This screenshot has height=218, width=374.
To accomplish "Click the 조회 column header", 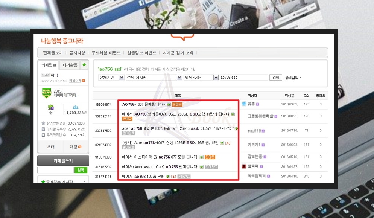I will click(x=307, y=96).
